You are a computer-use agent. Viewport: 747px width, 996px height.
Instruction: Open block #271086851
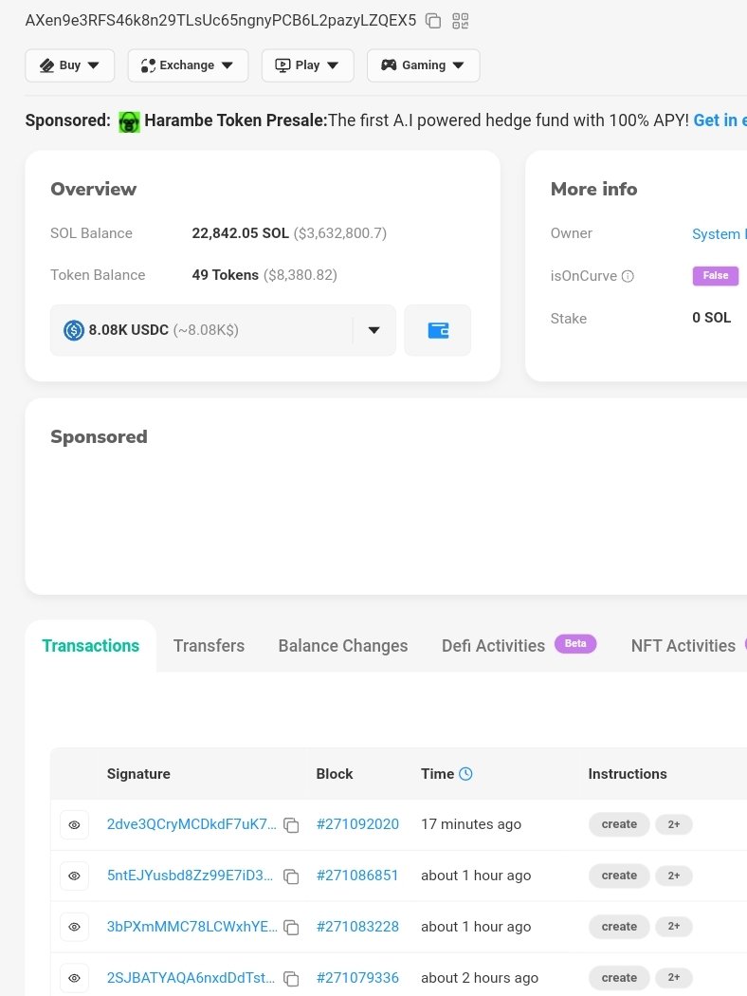(x=357, y=876)
